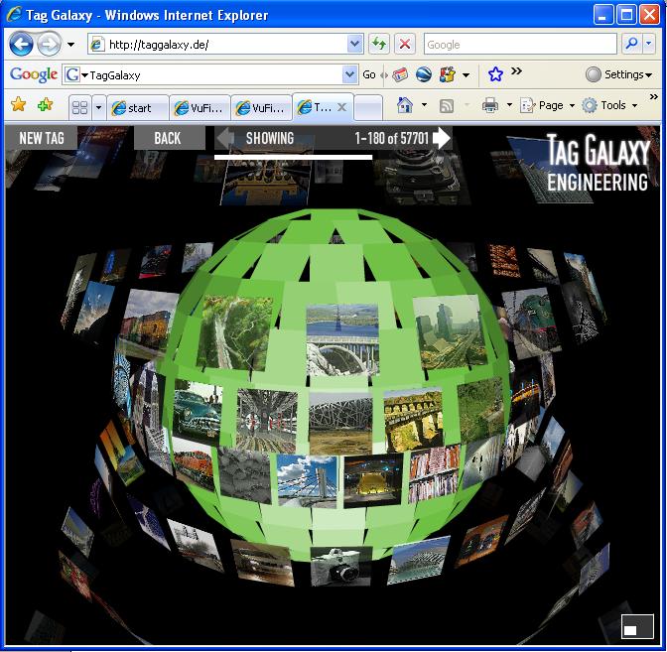Screen dimensions: 667x652
Task: Open the city skyline aerial photo
Action: point(450,330)
